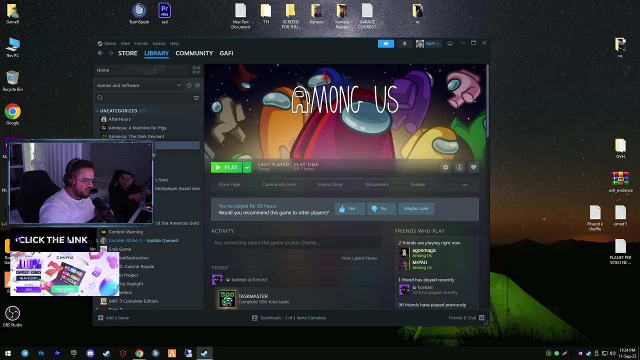Viewport: 640px width, 360px height.
Task: Click the ready-to-play filter icon
Action: click(197, 85)
